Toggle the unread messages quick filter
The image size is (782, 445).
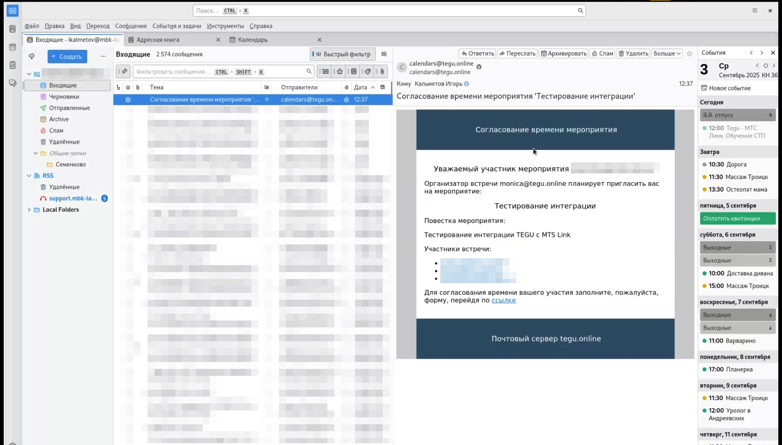coord(326,71)
